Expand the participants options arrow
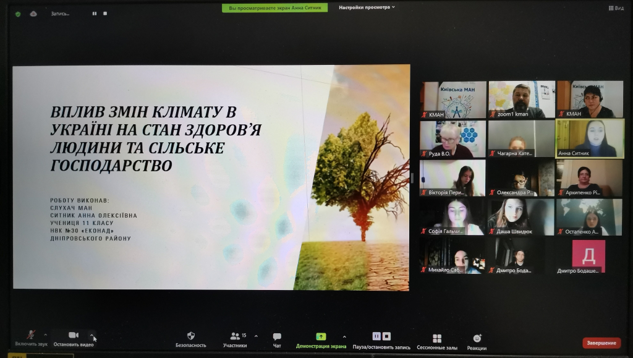This screenshot has width=633, height=358. click(256, 336)
